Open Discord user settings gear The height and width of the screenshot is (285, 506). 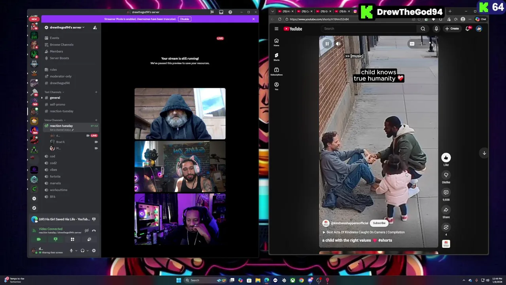click(94, 251)
